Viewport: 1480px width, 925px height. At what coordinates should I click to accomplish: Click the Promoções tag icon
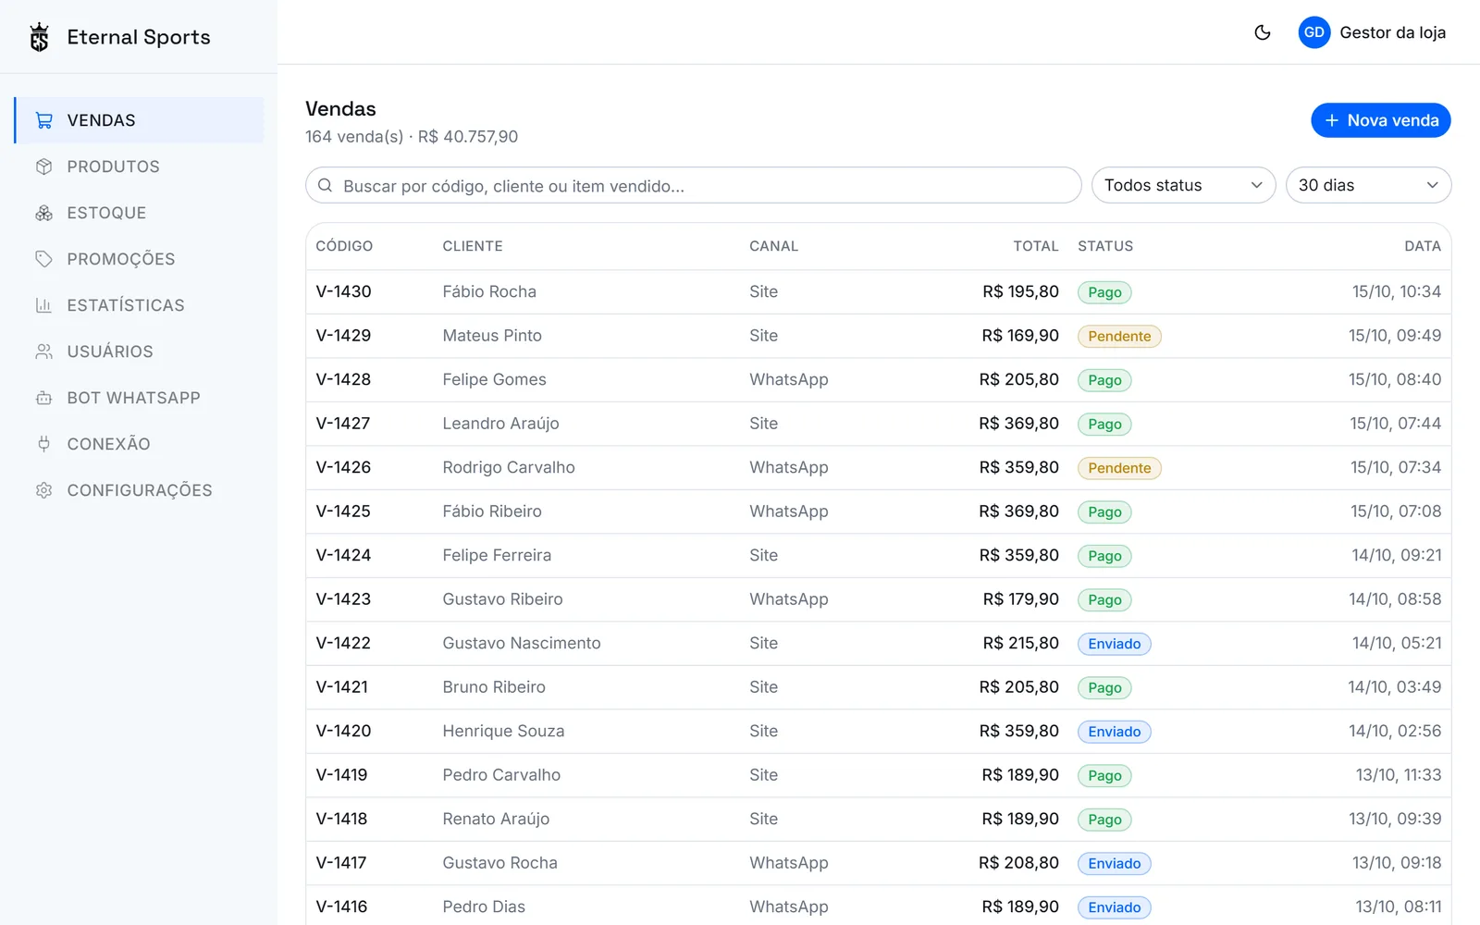(43, 259)
